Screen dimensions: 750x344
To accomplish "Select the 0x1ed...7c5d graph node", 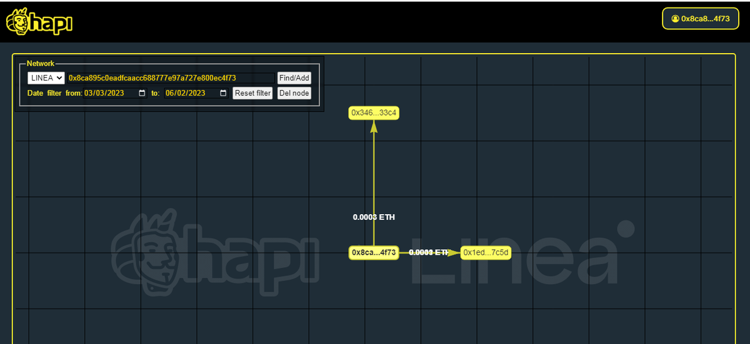I will [486, 252].
